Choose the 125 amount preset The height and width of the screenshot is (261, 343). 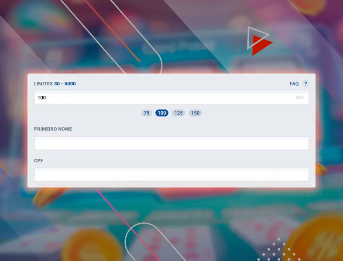click(178, 113)
